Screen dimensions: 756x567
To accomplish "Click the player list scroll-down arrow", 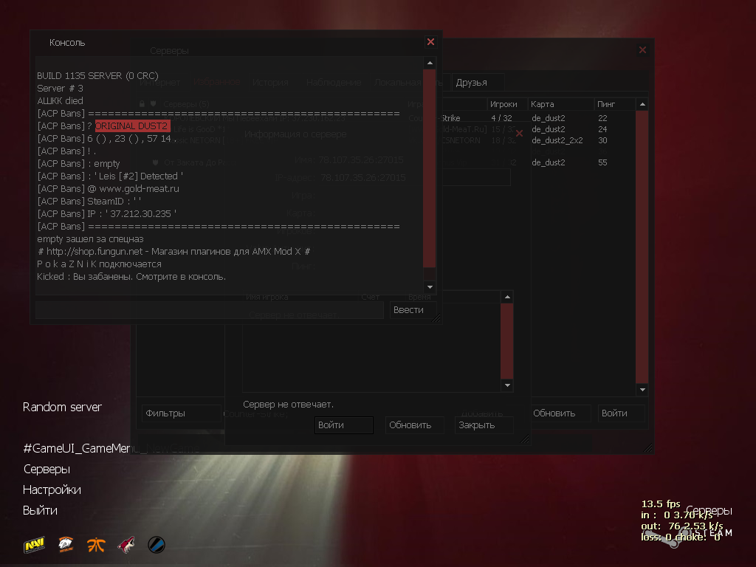I will (507, 385).
